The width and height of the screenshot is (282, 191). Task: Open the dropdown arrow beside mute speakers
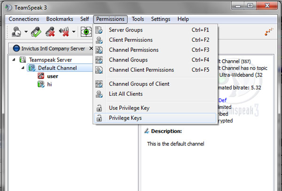(74, 32)
